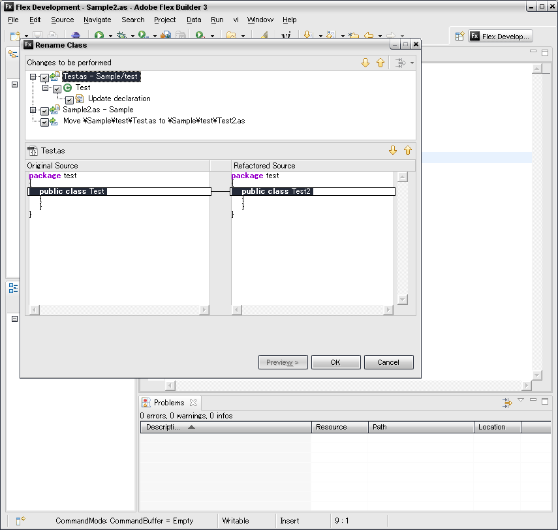The width and height of the screenshot is (558, 530).
Task: Go to next difference in Test.as compare pane
Action: 393,150
